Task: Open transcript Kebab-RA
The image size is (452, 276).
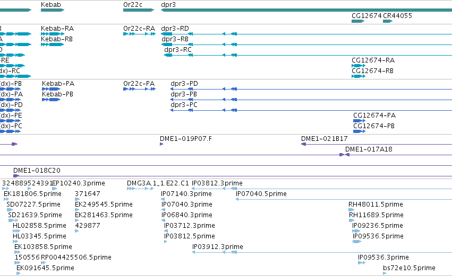Action: tap(57, 29)
